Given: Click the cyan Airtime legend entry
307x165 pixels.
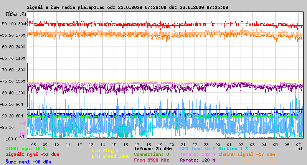Looking at the screenshot, I should [x=233, y=148].
